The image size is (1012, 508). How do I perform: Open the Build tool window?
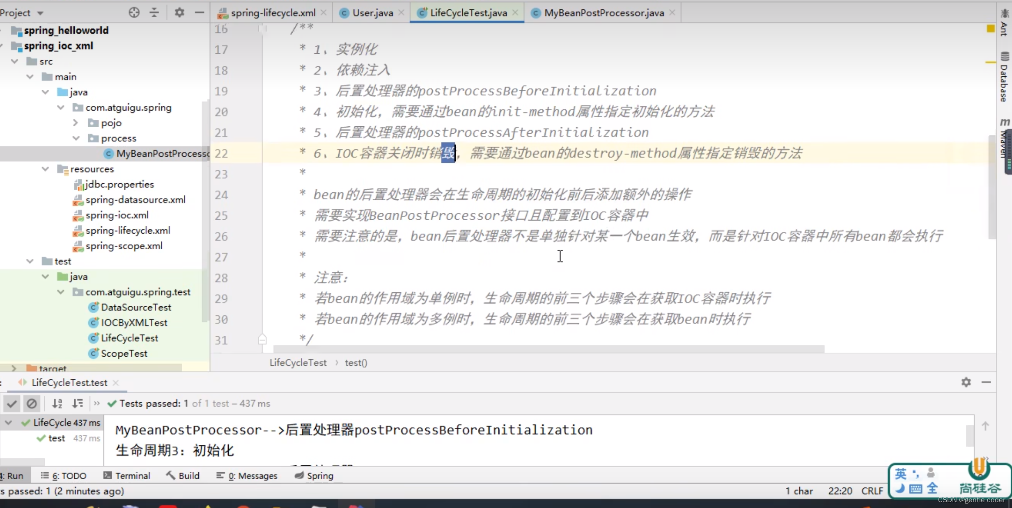[x=183, y=476]
